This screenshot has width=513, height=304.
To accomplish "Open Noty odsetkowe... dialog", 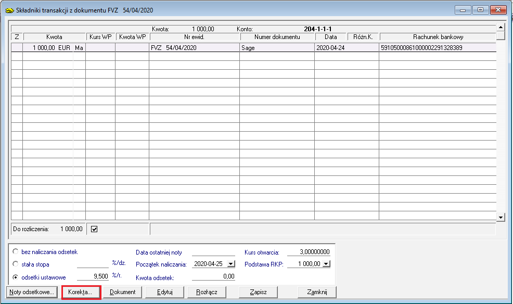I will coord(32,292).
